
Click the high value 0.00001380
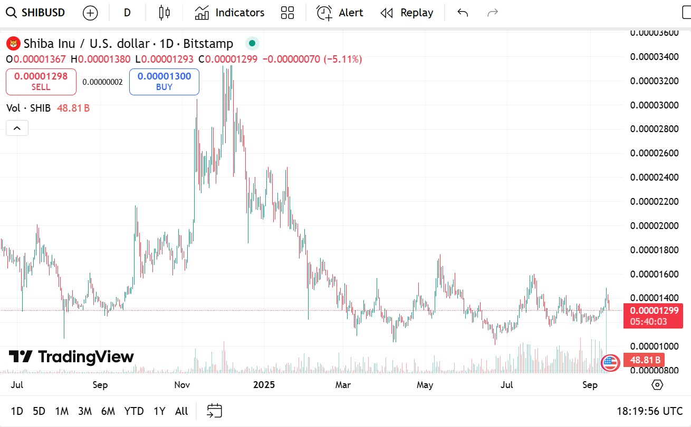pyautogui.click(x=104, y=59)
